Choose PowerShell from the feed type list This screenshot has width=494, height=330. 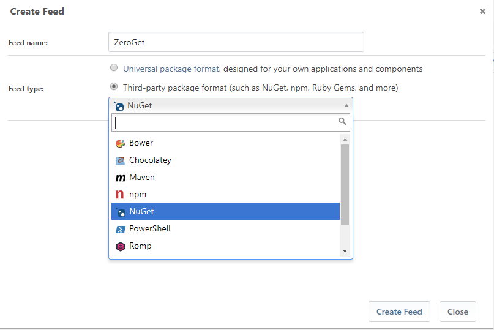[x=226, y=228]
